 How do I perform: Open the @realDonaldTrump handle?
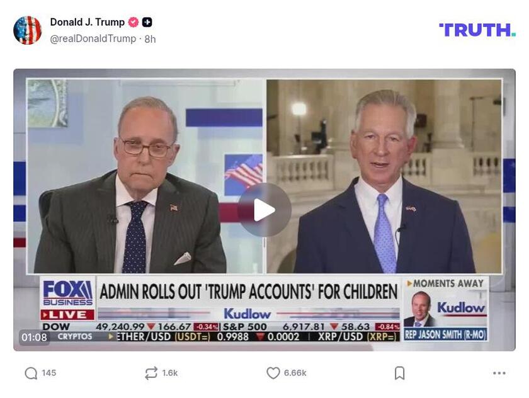[x=93, y=39]
